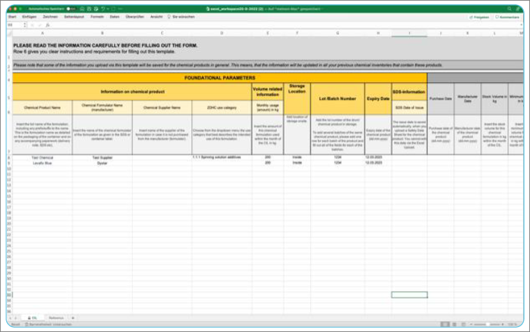This screenshot has width=530, height=332.
Task: Click the 'Lot /Batch Number' header cell
Action: [x=338, y=99]
